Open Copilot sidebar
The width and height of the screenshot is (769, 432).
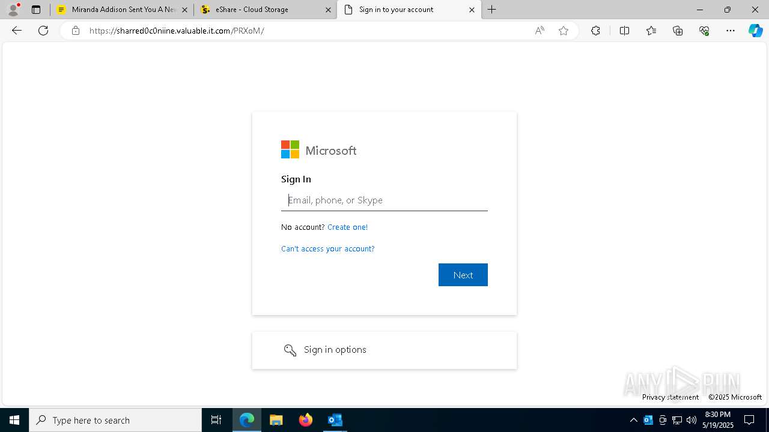click(x=755, y=31)
